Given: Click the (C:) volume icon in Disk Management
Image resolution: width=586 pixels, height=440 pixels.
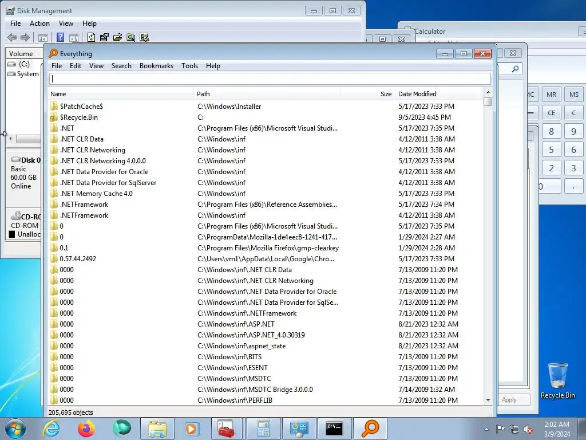Looking at the screenshot, I should pyautogui.click(x=11, y=64).
